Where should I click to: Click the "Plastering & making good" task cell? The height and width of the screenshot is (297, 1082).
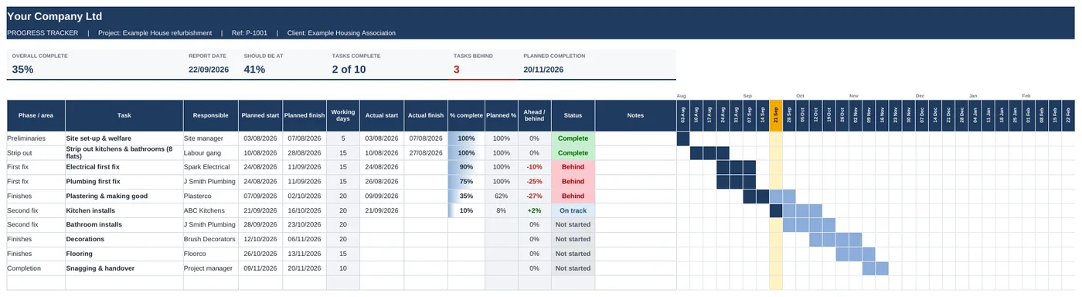point(124,196)
